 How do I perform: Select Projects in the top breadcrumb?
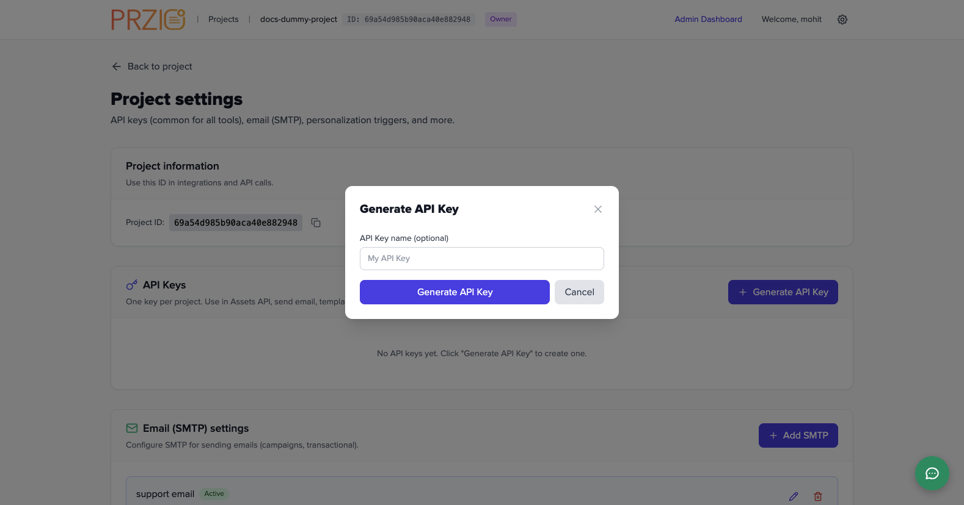click(223, 19)
